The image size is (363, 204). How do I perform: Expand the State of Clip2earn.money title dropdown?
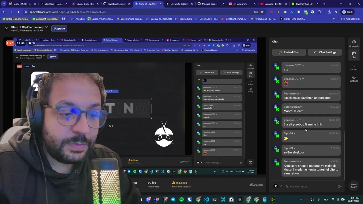pyautogui.click(x=47, y=27)
